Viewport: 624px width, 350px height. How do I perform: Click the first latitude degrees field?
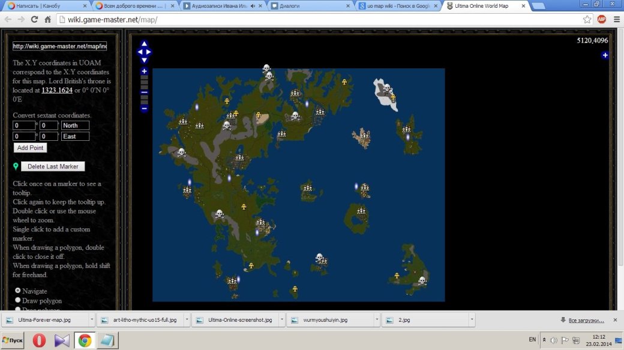coord(24,125)
